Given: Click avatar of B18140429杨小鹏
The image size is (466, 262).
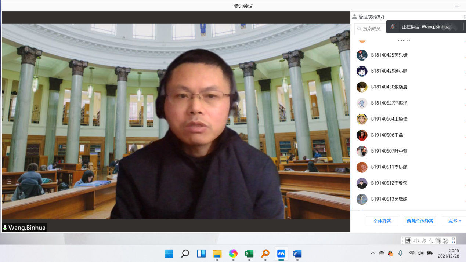Looking at the screenshot, I should click(x=362, y=71).
